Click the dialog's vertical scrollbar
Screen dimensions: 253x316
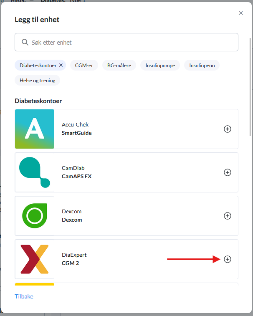(250, 87)
